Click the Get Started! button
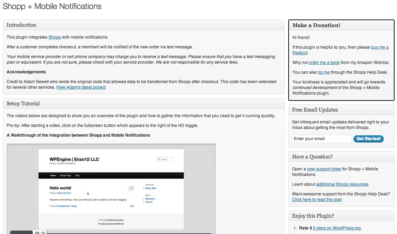The image size is (397, 234). pyautogui.click(x=368, y=139)
